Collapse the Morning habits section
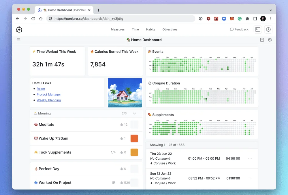The width and height of the screenshot is (288, 195). (134, 113)
